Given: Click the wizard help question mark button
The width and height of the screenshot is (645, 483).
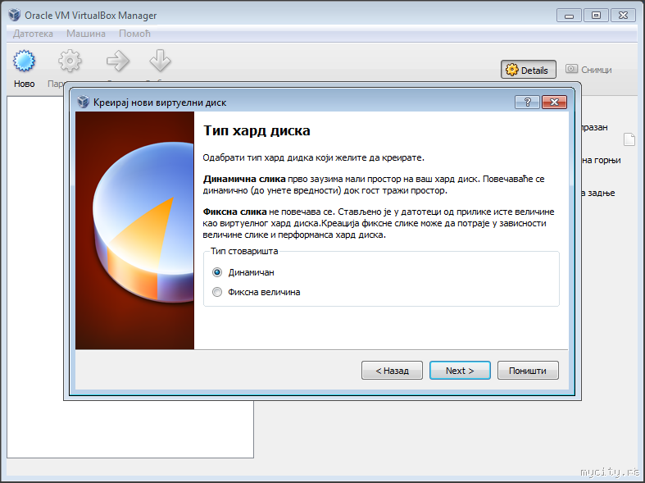Looking at the screenshot, I should coord(527,102).
